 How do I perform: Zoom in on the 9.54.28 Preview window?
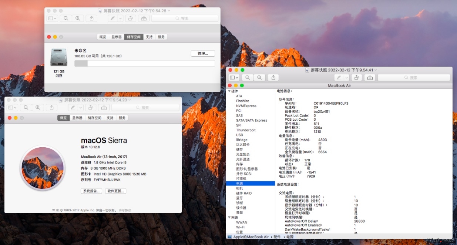point(77,18)
